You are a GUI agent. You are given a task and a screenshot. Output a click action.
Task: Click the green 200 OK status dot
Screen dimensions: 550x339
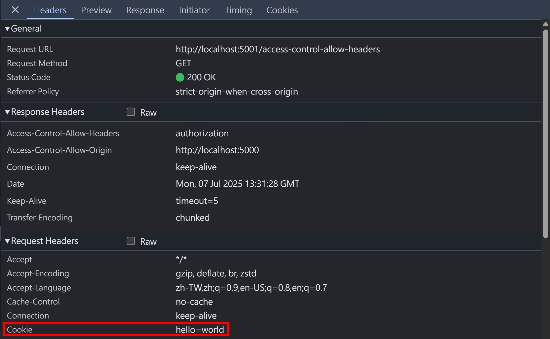180,77
